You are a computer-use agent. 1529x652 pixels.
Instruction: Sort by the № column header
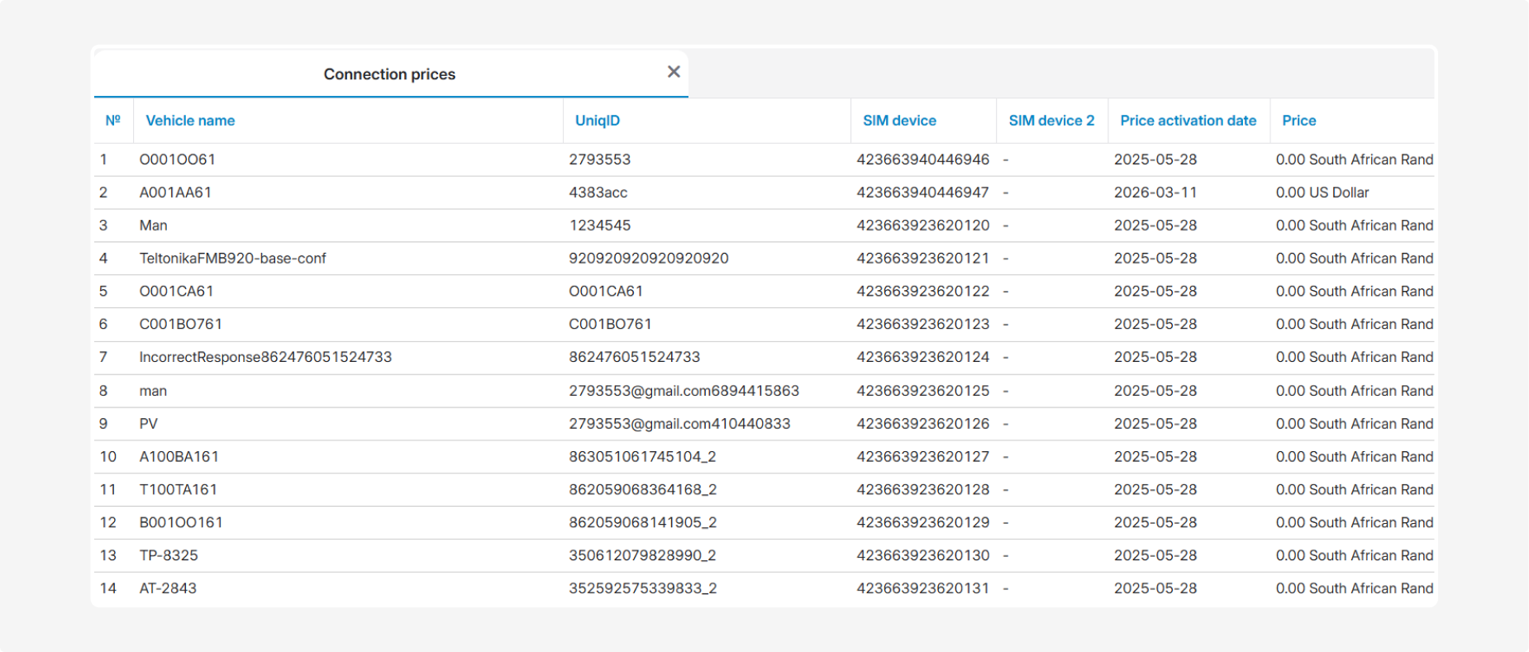tap(113, 121)
